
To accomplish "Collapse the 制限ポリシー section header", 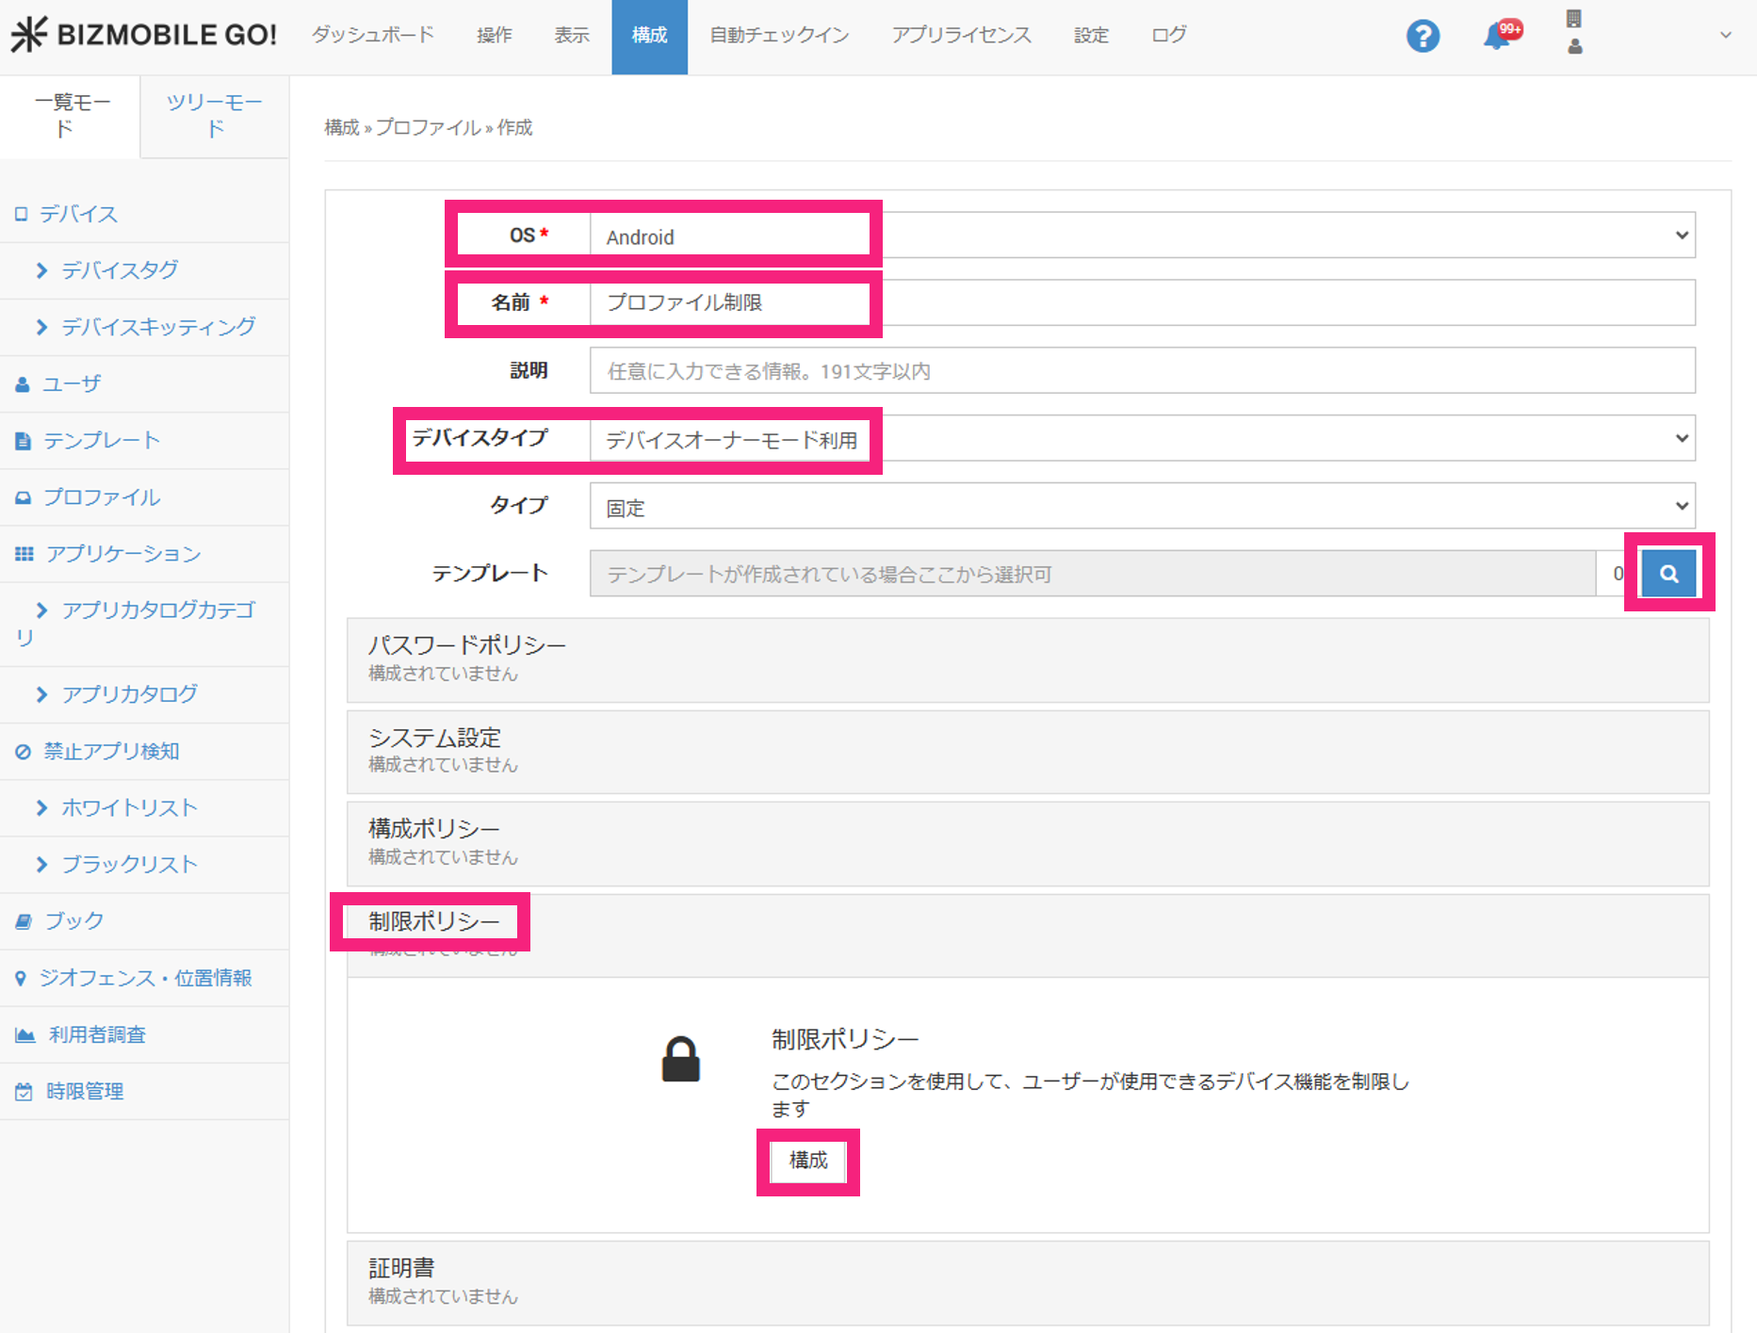I will (x=1027, y=923).
